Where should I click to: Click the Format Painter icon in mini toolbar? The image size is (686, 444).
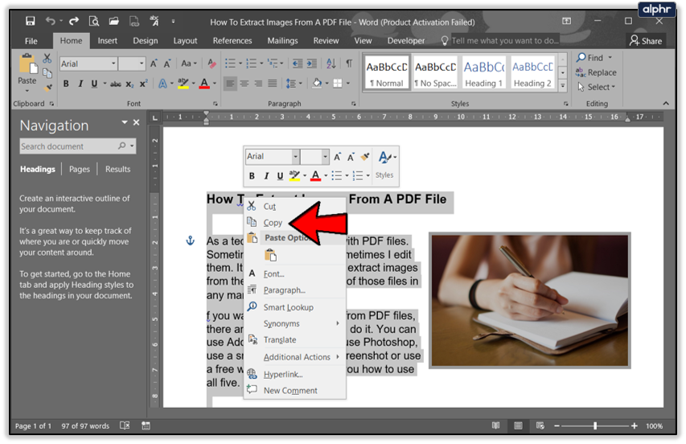coord(364,157)
